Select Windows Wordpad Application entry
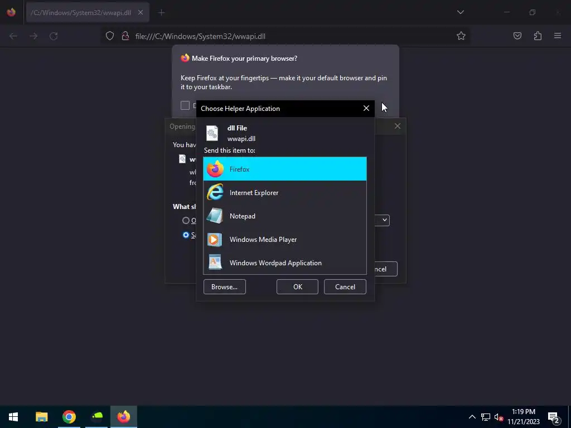571x428 pixels. pyautogui.click(x=285, y=262)
